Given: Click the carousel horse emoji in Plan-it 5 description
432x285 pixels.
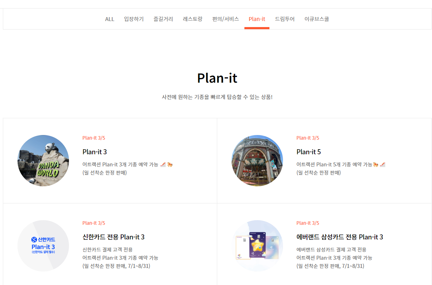Looking at the screenshot, I should [x=376, y=165].
